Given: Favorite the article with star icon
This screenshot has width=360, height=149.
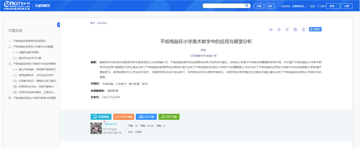Looking at the screenshot, I should click(x=279, y=29).
